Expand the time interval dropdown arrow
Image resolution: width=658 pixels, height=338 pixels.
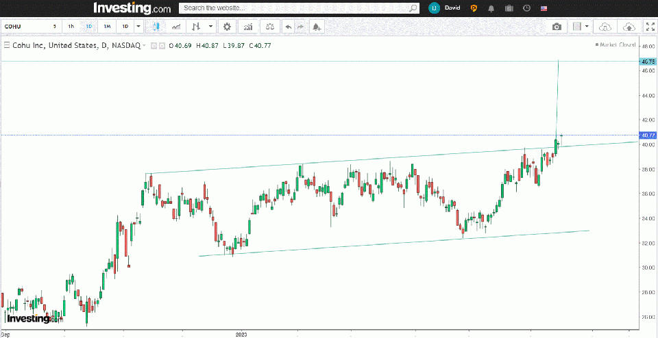[x=138, y=27]
